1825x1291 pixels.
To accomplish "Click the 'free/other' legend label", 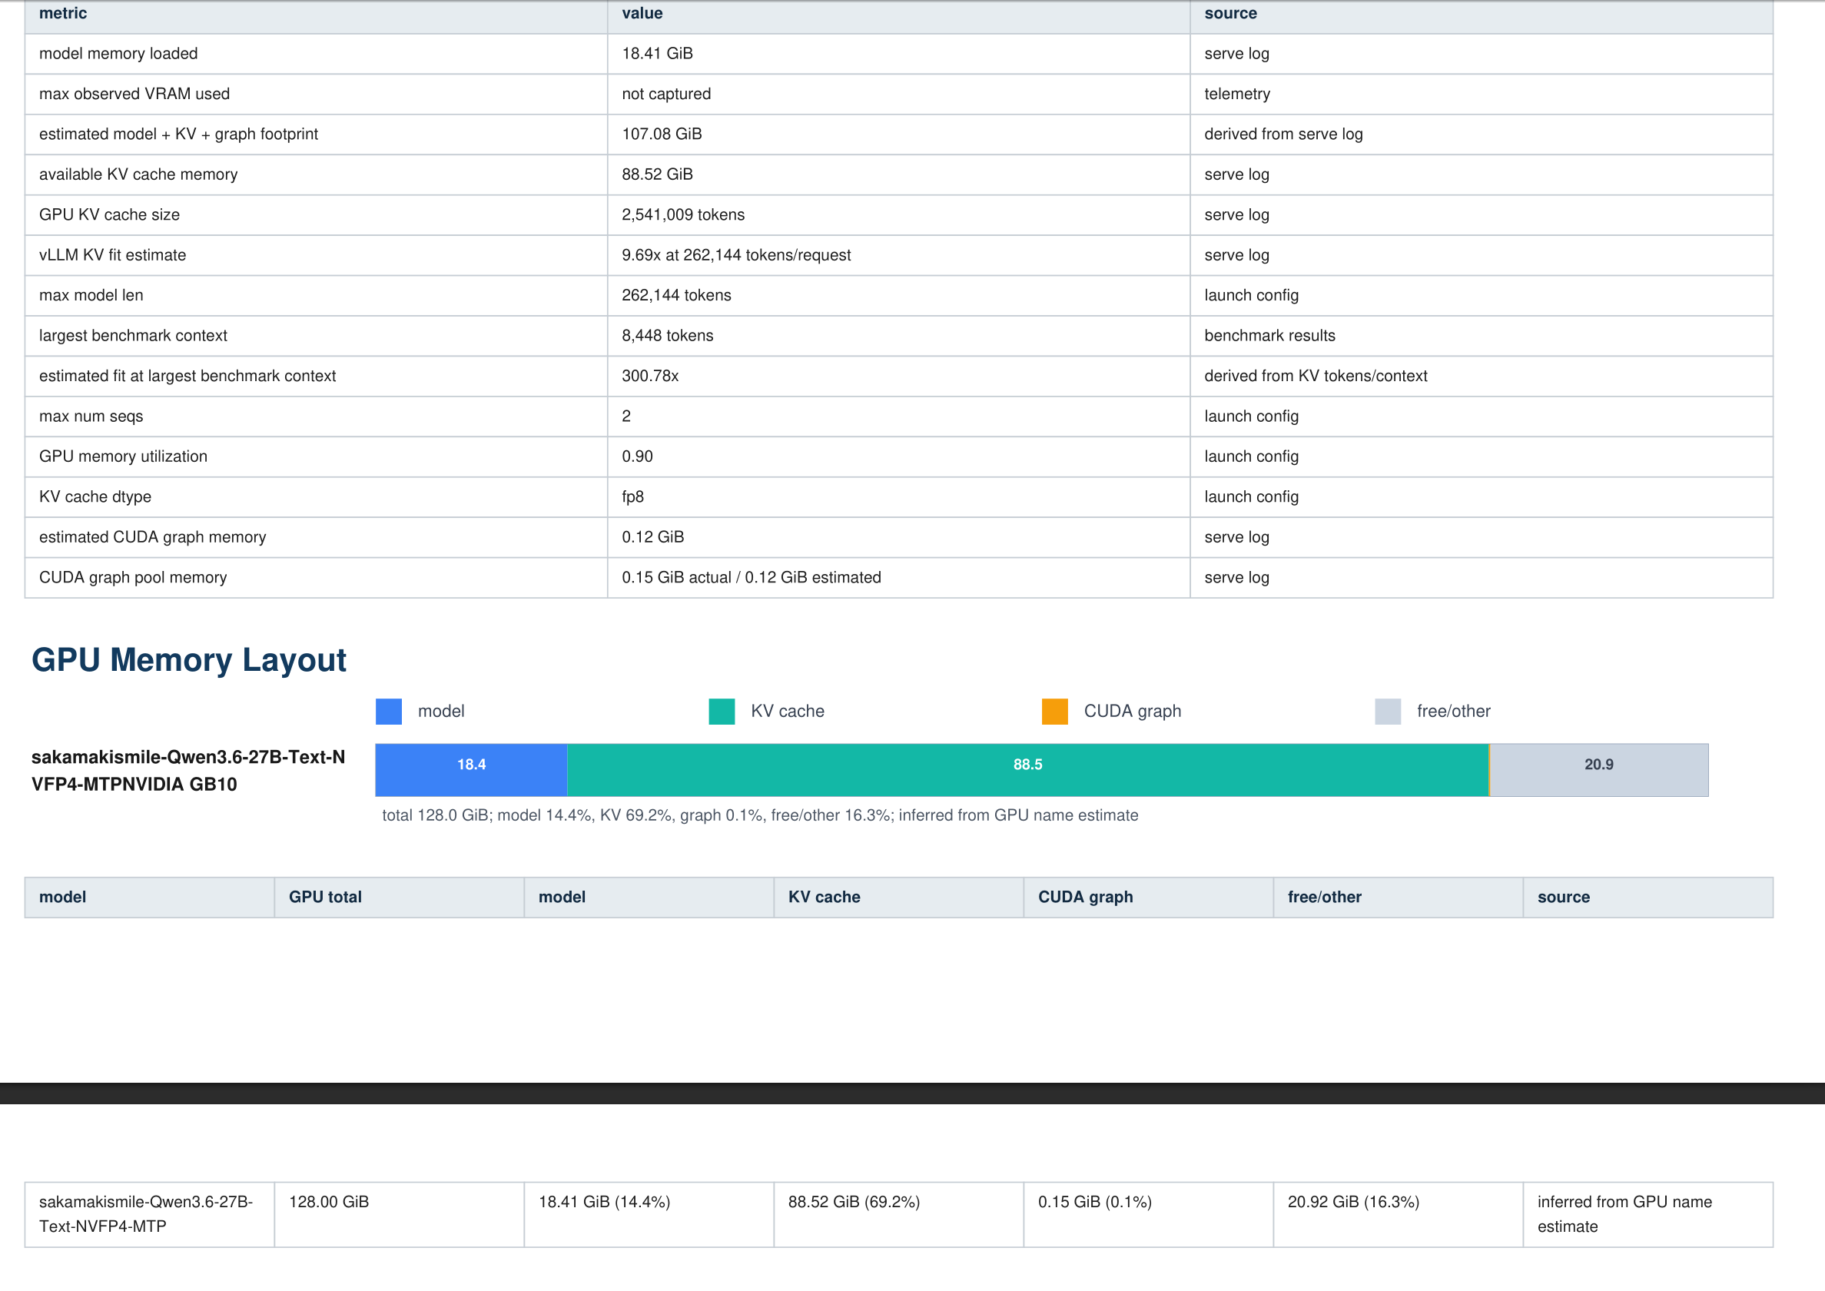I will click(x=1454, y=712).
